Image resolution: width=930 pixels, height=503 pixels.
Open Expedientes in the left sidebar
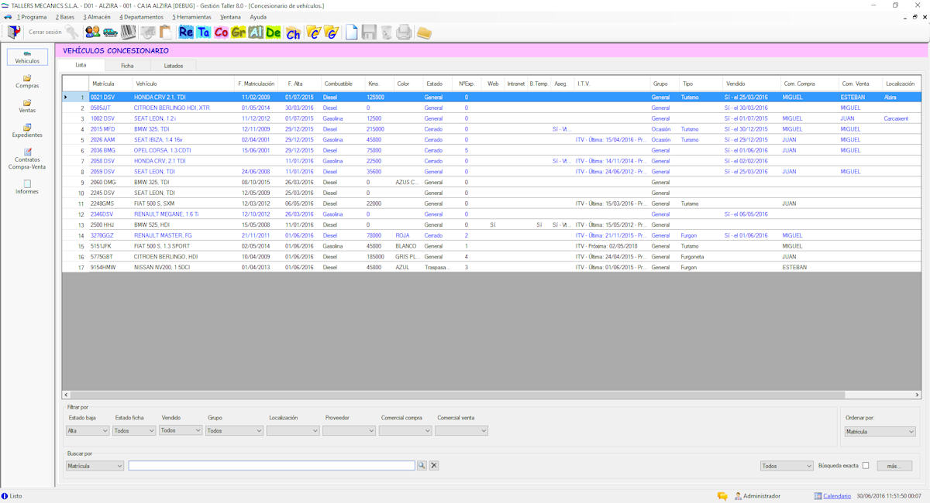(x=27, y=131)
